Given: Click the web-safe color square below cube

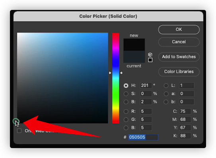Looking at the screenshot, I should click(x=150, y=60).
